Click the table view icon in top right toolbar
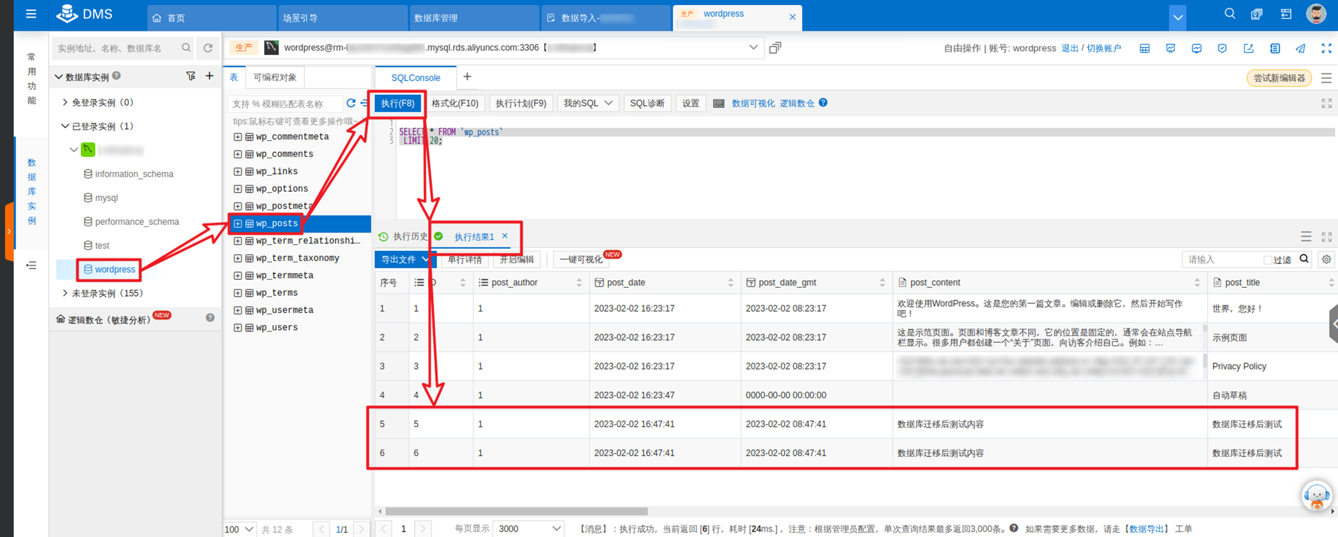The width and height of the screenshot is (1338, 537). [1144, 49]
